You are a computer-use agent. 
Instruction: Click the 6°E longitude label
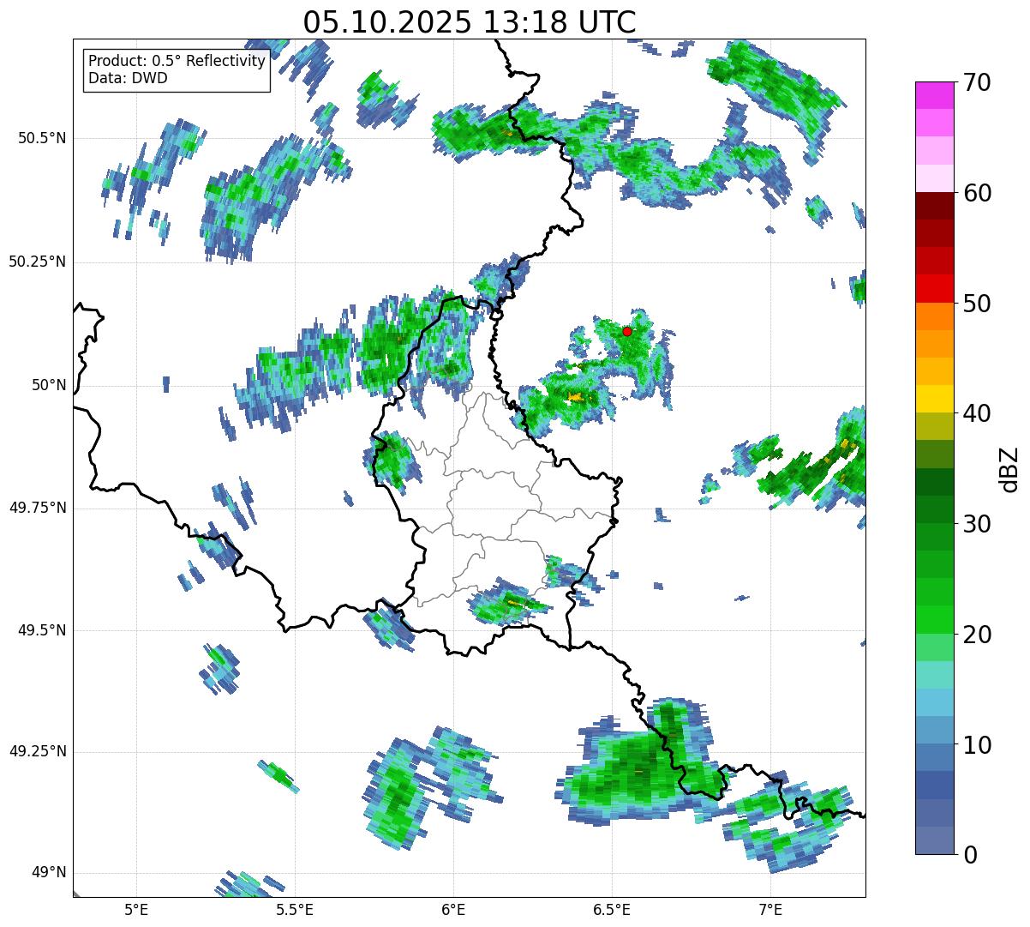(x=453, y=909)
